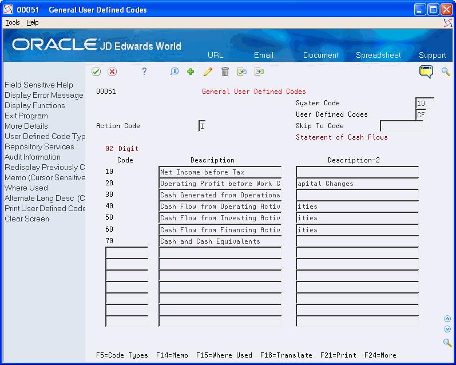Click the Skip To Code field
This screenshot has width=456, height=365.
[401, 126]
